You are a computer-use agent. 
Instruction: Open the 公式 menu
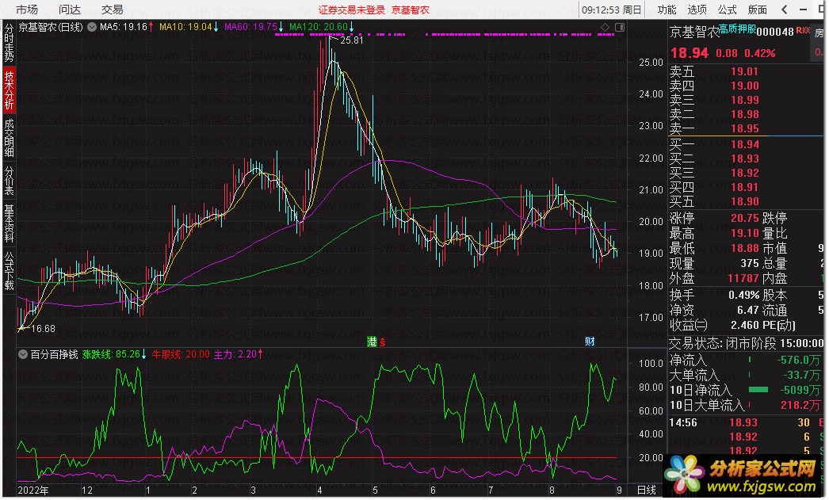[x=727, y=10]
